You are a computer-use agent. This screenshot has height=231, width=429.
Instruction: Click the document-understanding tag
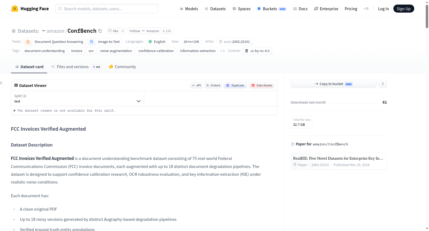pyautogui.click(x=45, y=51)
